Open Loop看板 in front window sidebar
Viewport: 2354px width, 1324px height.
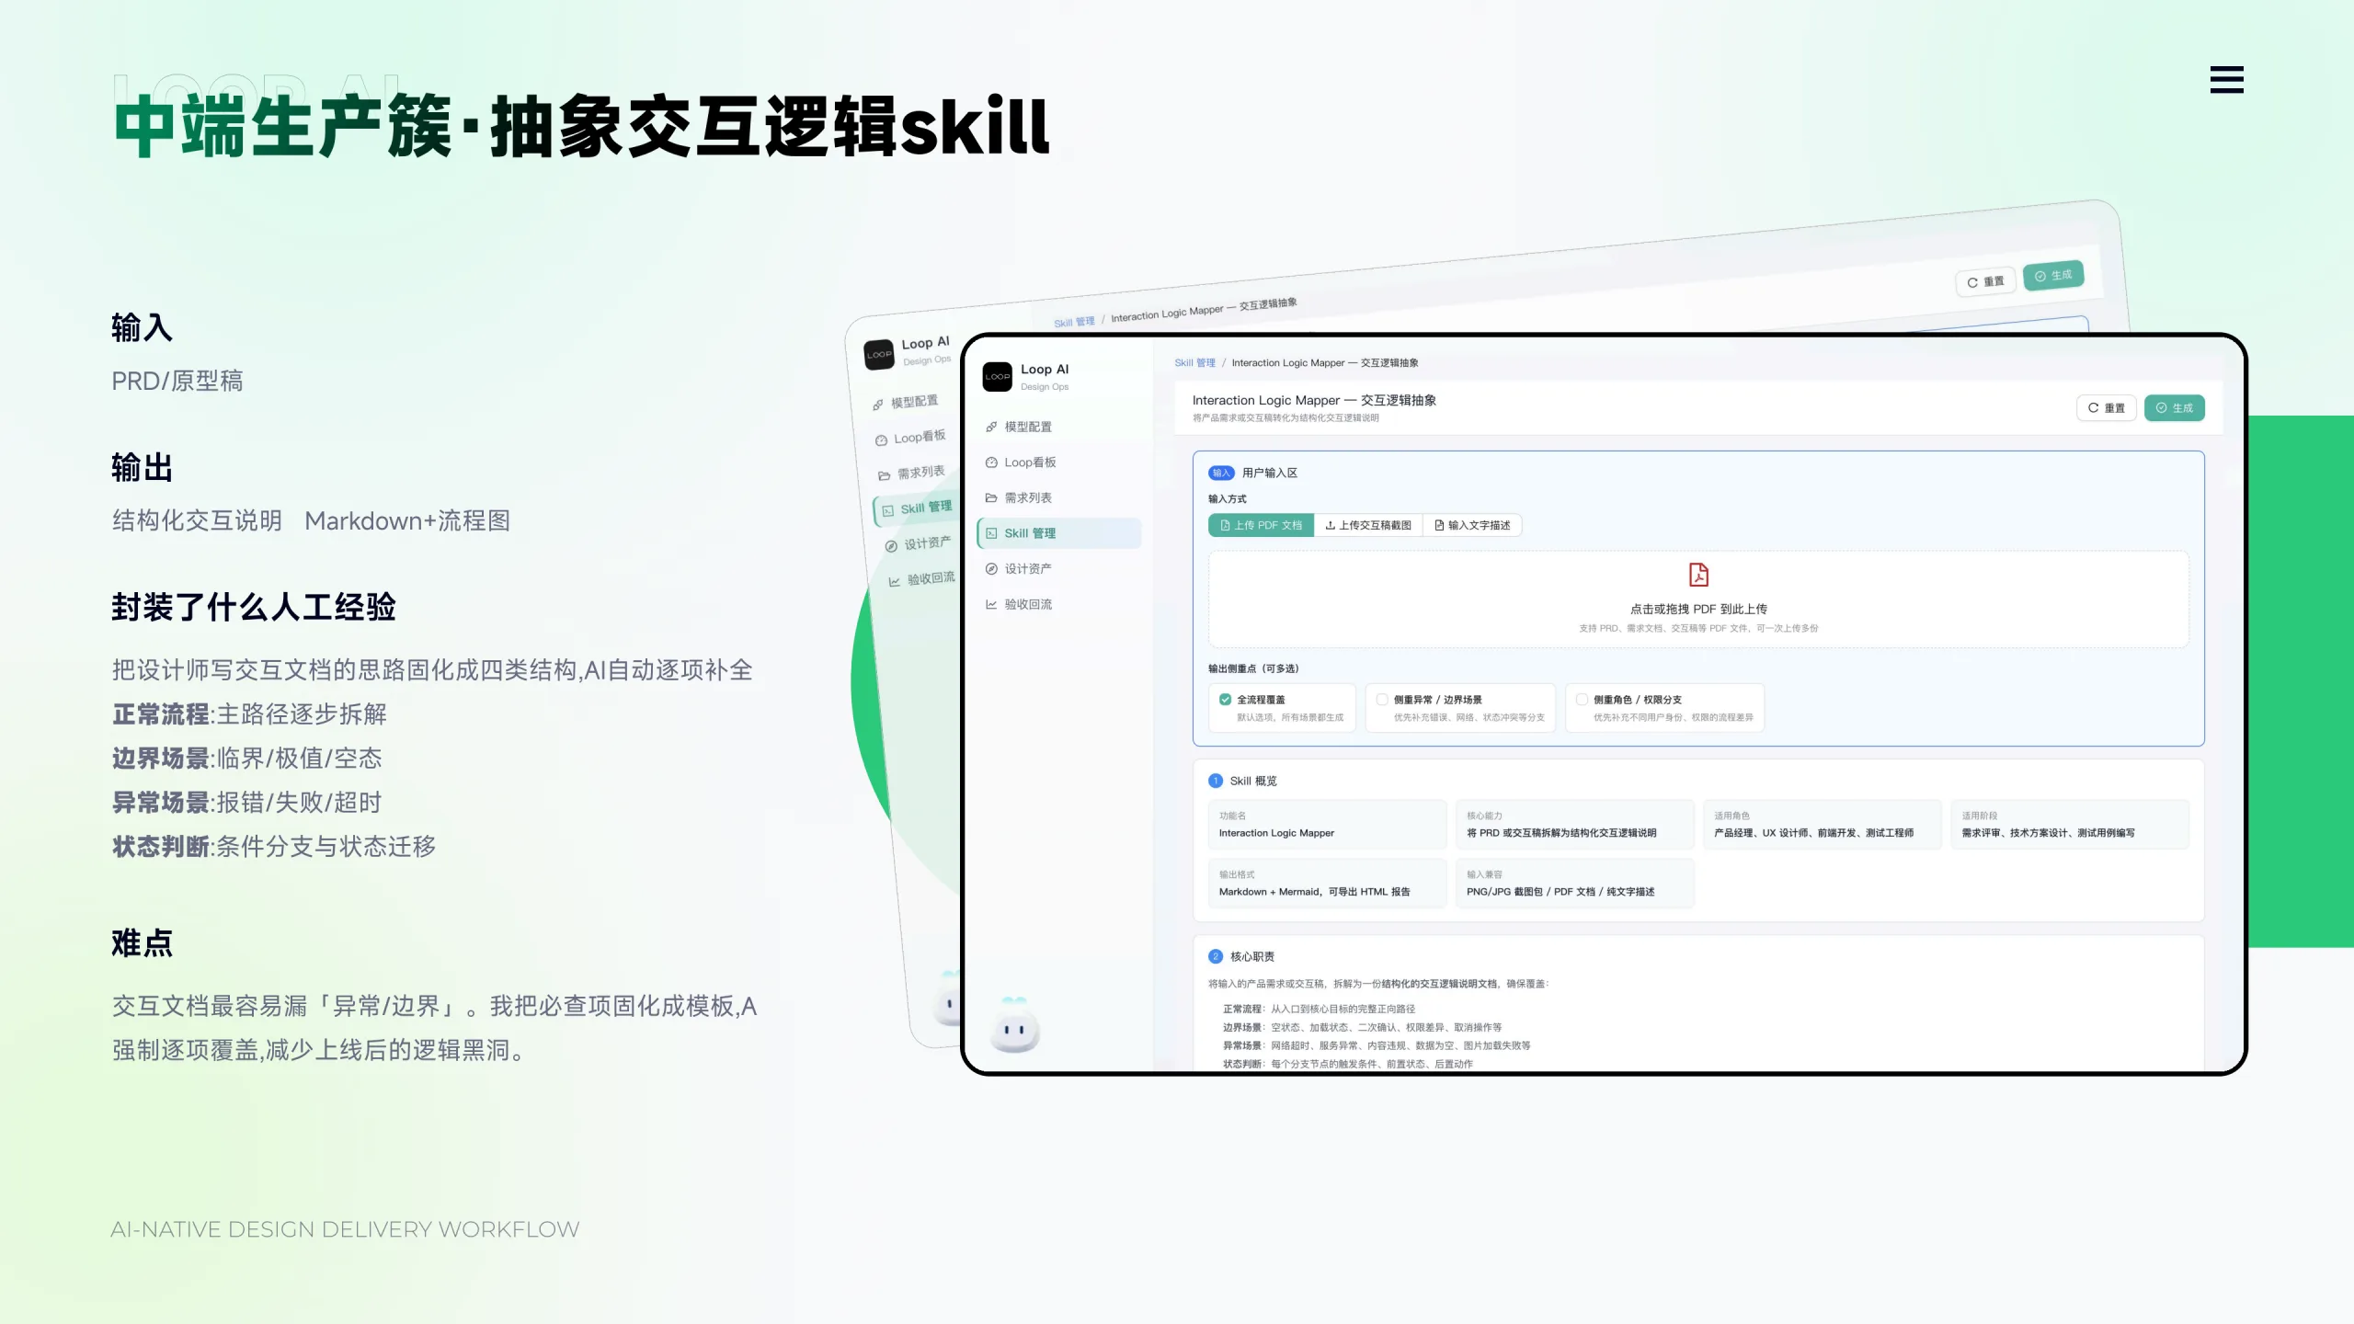[1030, 462]
